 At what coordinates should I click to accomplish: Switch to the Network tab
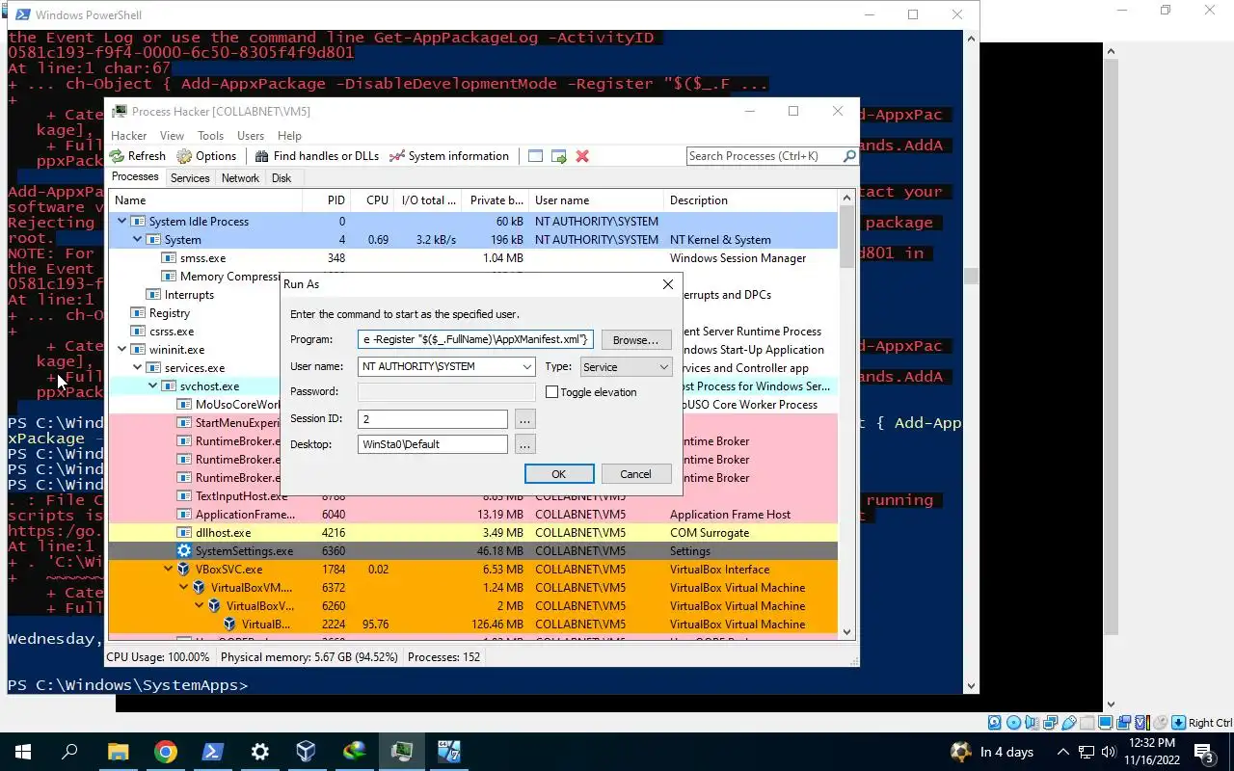click(240, 178)
